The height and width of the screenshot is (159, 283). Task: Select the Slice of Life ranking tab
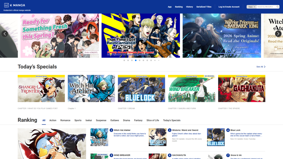pos(153,120)
